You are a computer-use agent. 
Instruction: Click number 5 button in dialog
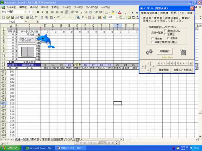click(x=171, y=63)
